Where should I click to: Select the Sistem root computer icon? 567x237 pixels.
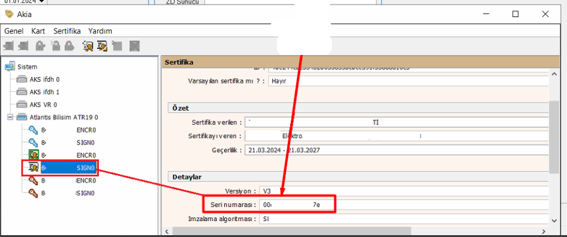coord(10,67)
